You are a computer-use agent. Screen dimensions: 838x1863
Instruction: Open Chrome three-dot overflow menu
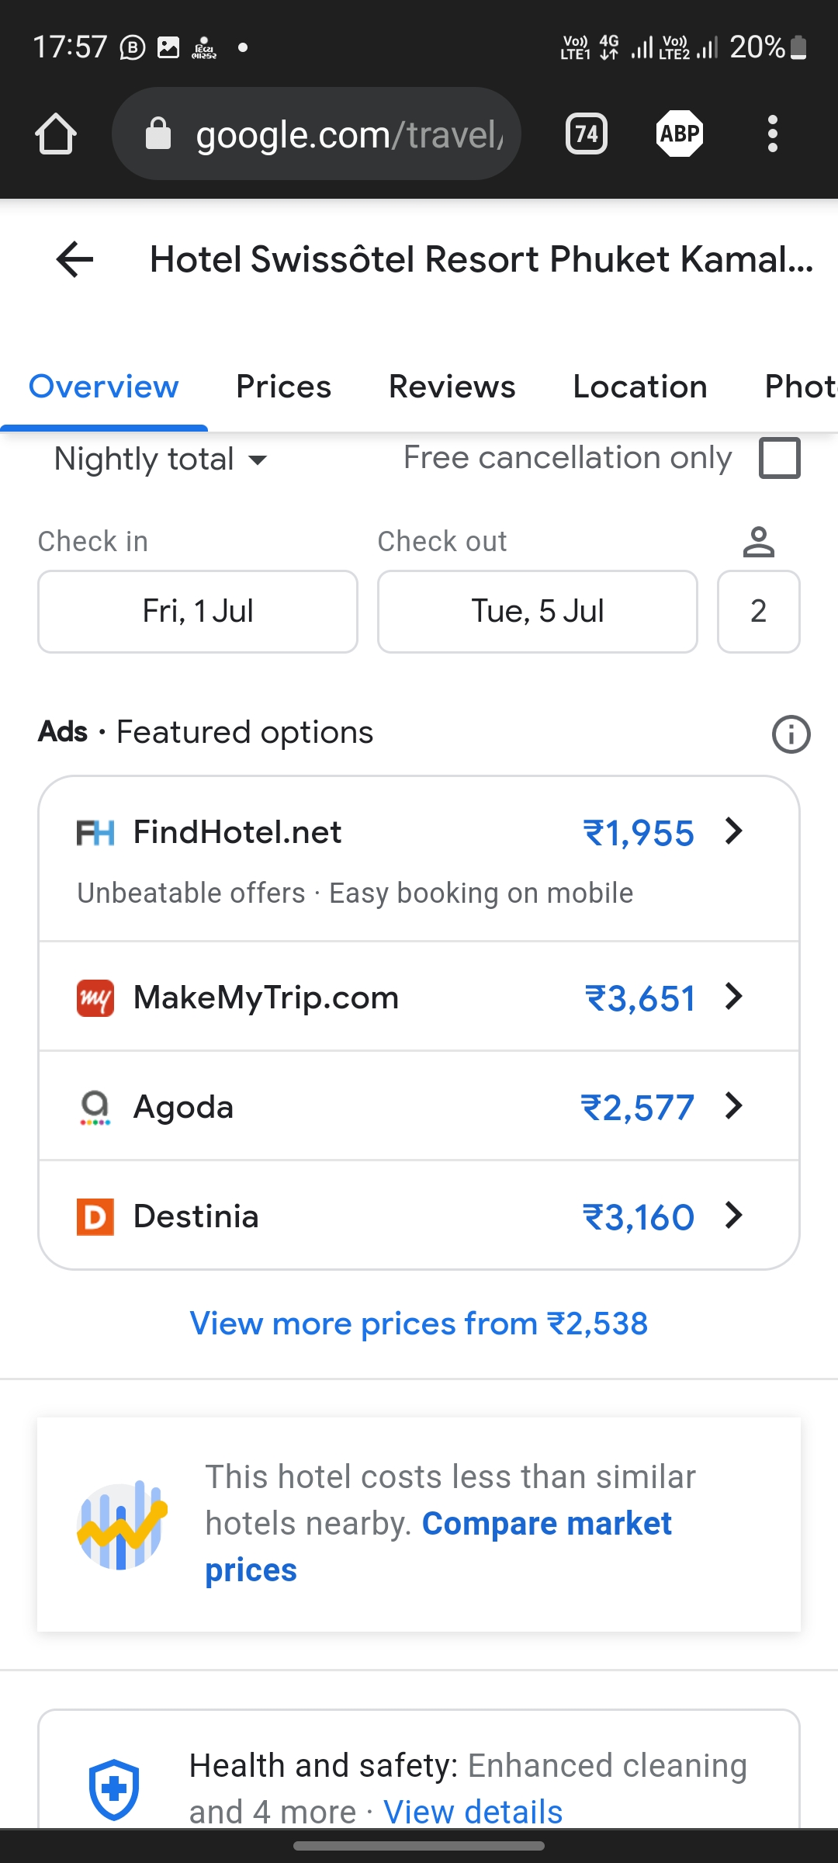[x=772, y=134]
